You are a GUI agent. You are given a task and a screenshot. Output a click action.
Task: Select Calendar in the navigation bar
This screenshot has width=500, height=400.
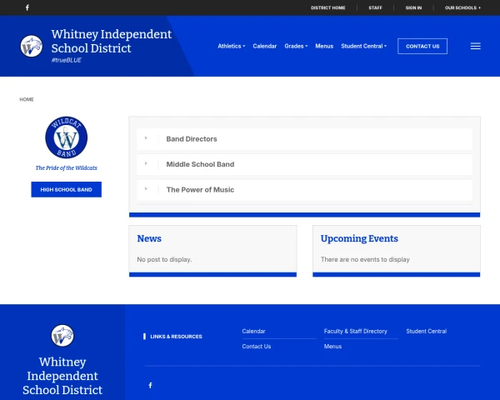pyautogui.click(x=264, y=47)
